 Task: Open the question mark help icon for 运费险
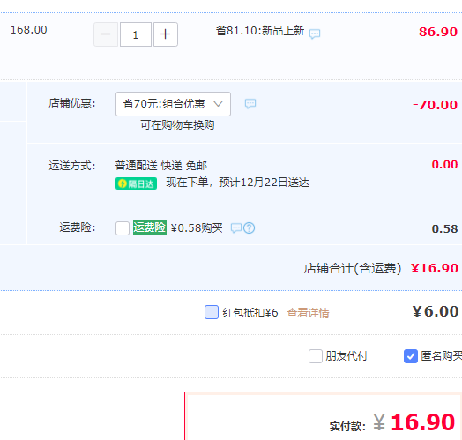[x=250, y=228]
